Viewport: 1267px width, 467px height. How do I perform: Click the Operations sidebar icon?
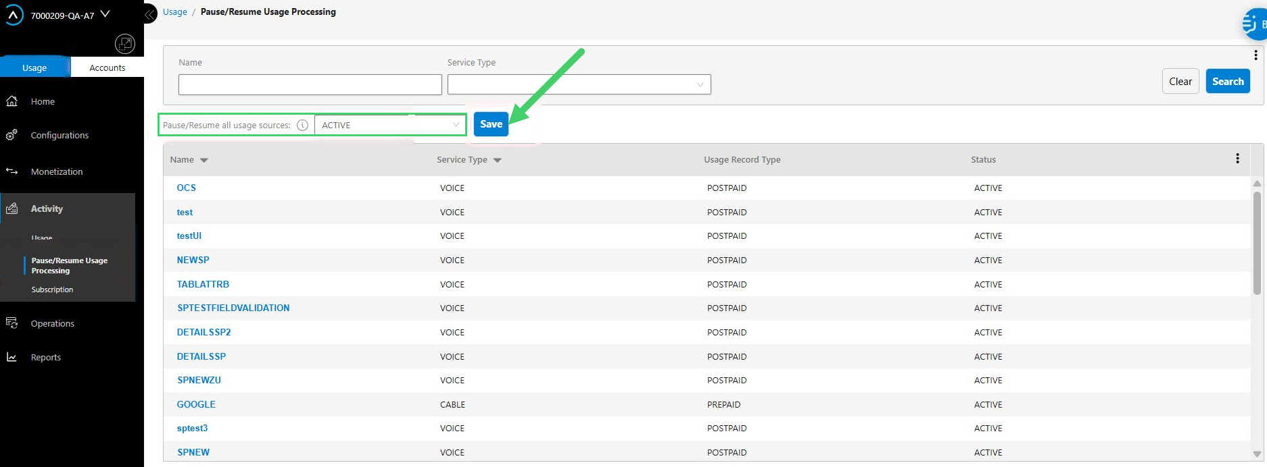11,323
